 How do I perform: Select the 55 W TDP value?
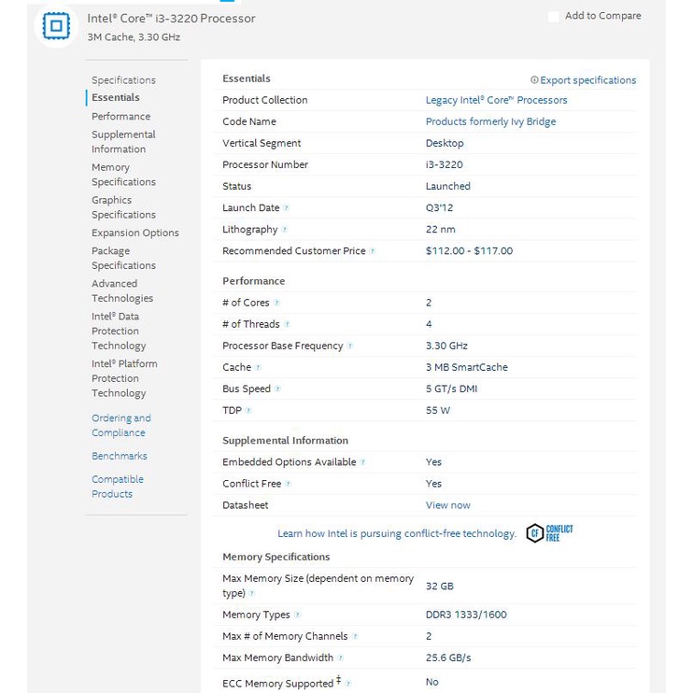pyautogui.click(x=437, y=410)
